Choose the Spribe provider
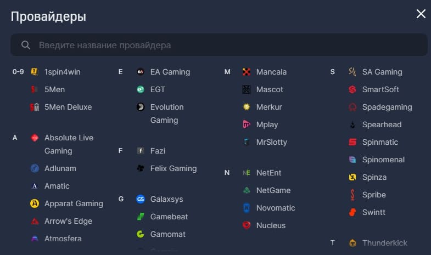 point(374,195)
